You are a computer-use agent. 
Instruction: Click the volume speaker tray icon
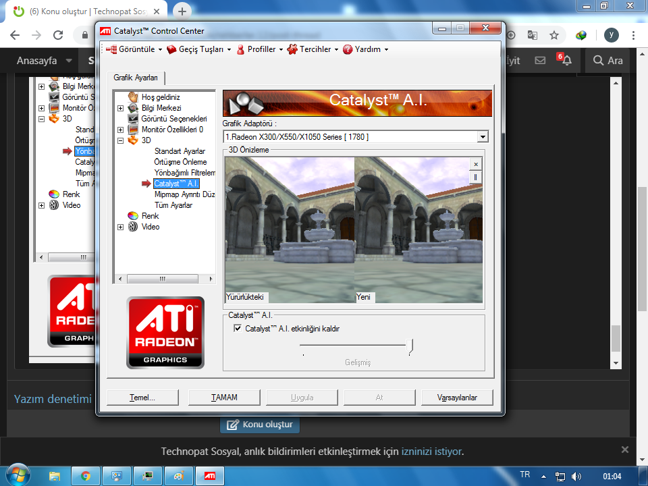click(576, 477)
